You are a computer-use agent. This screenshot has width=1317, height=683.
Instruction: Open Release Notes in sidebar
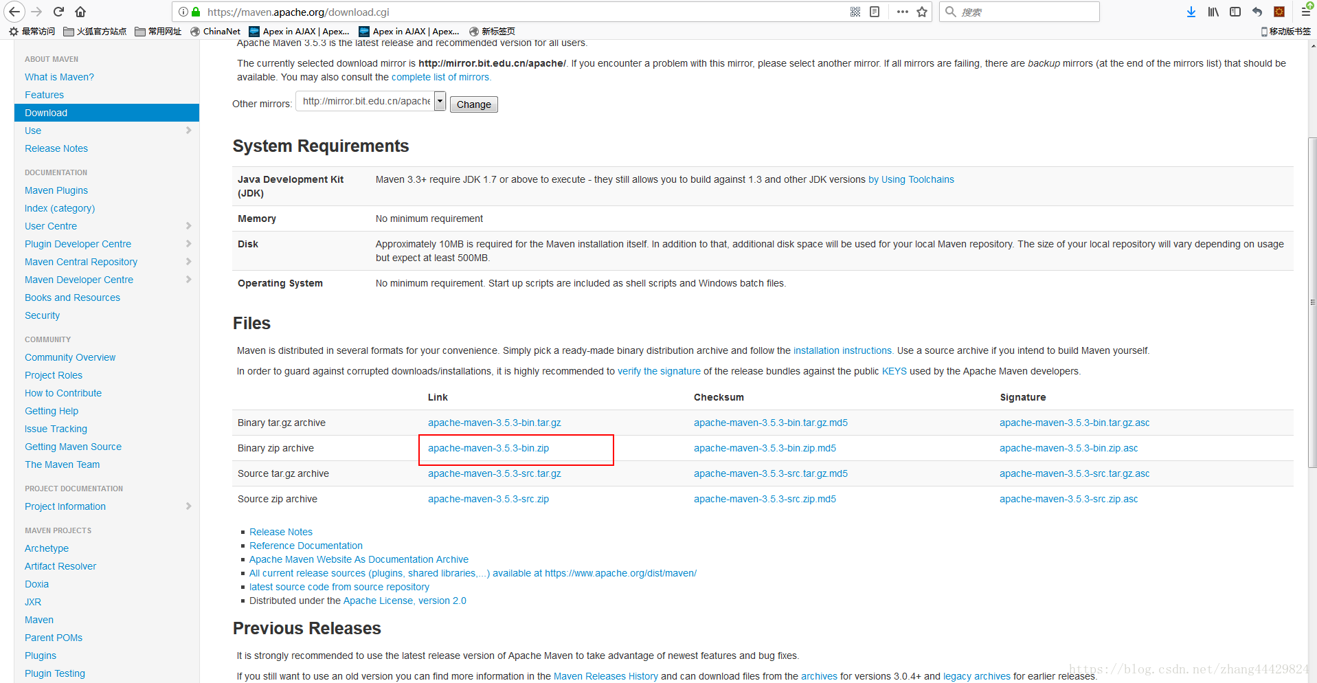[56, 148]
